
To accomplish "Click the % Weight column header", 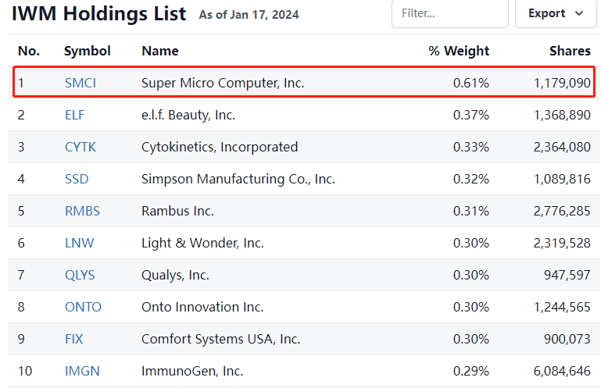I will click(459, 51).
